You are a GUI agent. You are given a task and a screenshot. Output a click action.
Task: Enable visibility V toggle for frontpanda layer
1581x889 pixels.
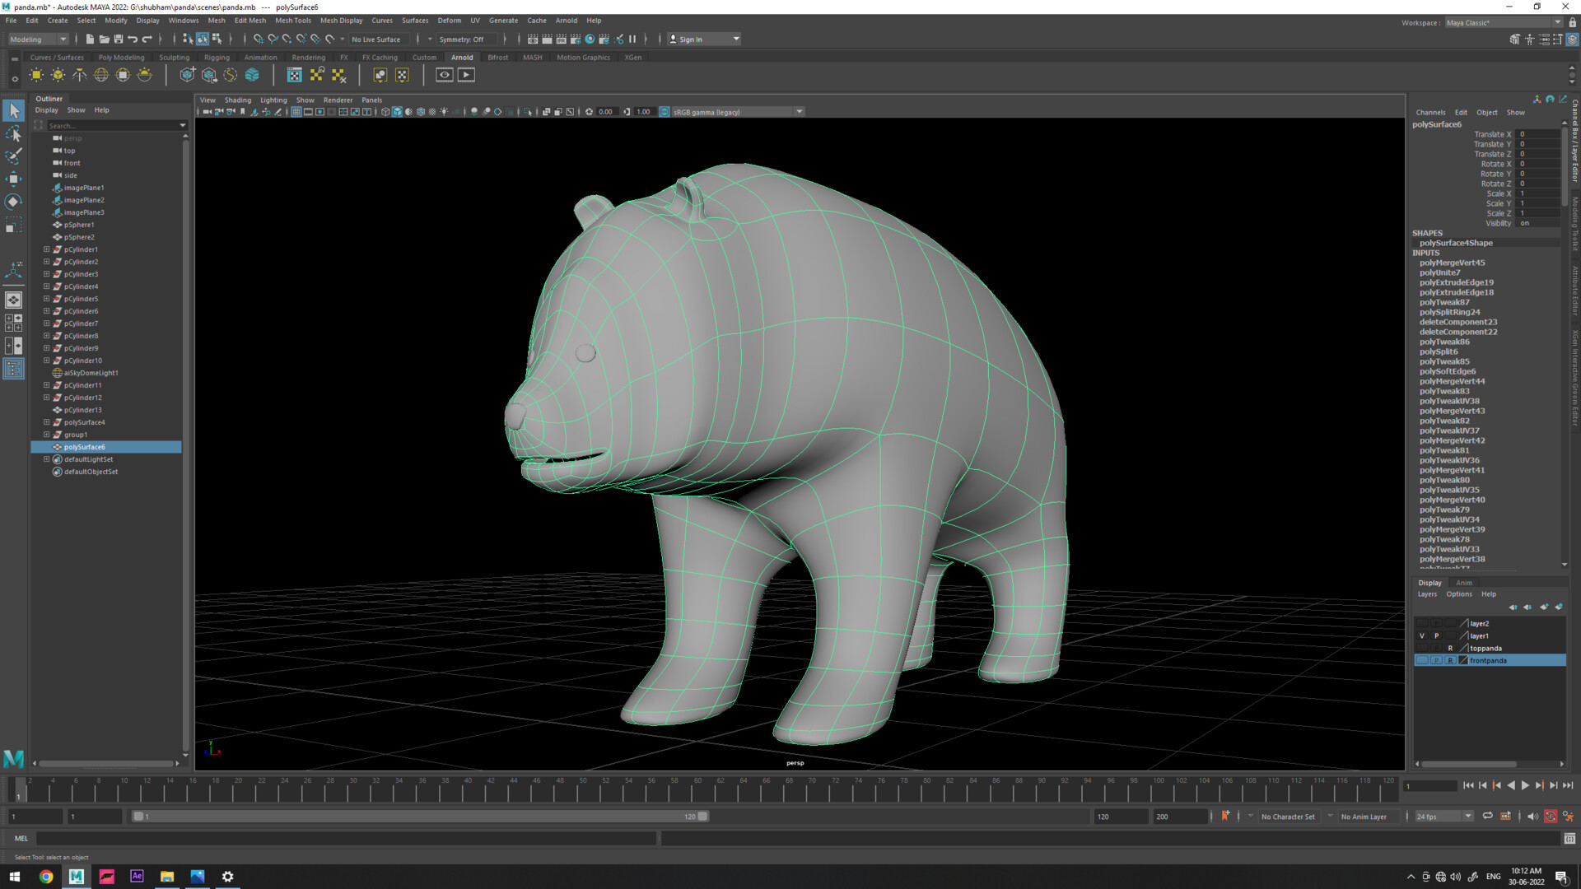(1422, 660)
